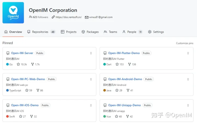Open the People tab

click(x=132, y=32)
